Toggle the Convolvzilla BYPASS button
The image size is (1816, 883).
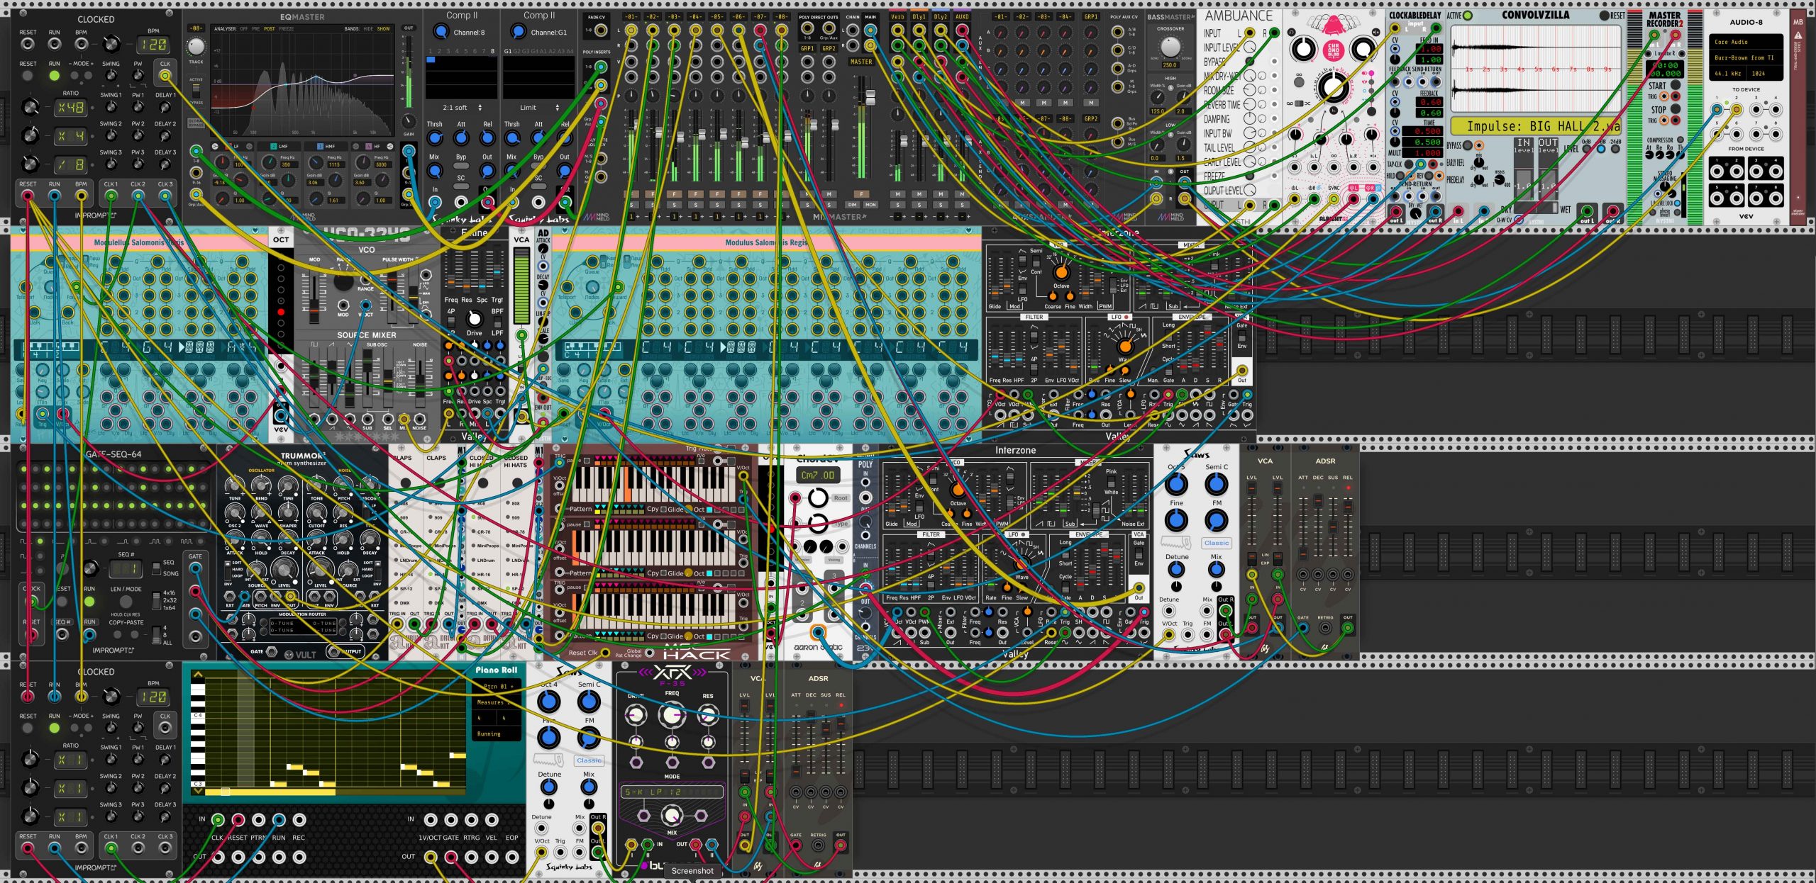(x=1468, y=145)
